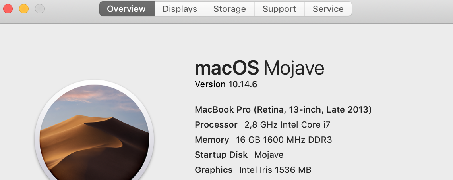Select the 2,8 GHz Intel Core i7 text

(x=287, y=125)
